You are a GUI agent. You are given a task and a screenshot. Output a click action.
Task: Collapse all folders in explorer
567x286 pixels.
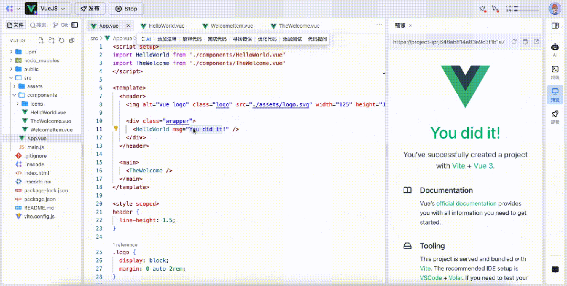click(71, 40)
